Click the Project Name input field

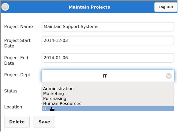point(108,27)
